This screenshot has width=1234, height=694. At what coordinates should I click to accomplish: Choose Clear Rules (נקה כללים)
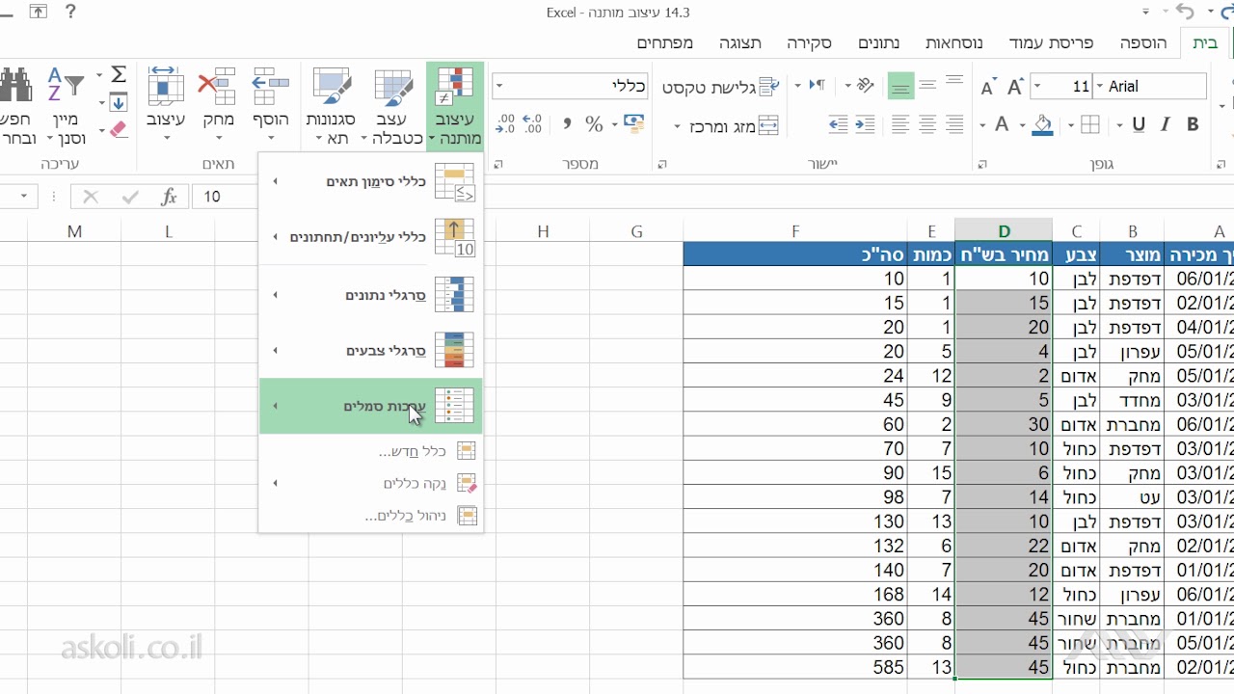point(371,483)
